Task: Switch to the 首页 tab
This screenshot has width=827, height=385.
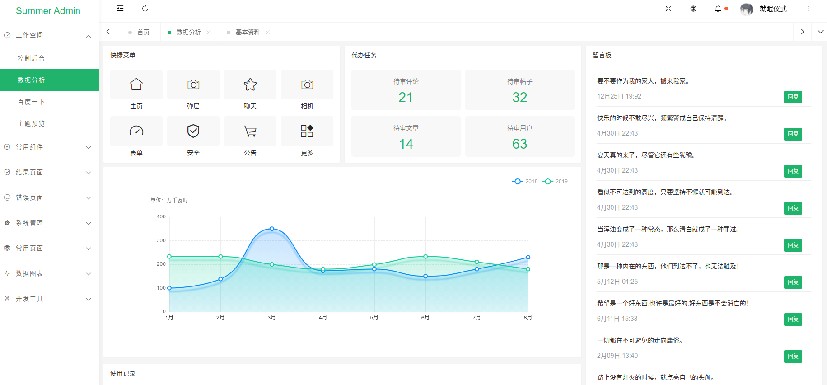Action: (139, 32)
